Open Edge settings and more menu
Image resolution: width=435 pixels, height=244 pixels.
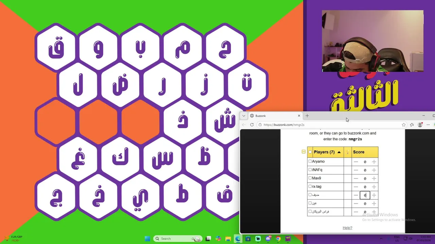(428, 125)
